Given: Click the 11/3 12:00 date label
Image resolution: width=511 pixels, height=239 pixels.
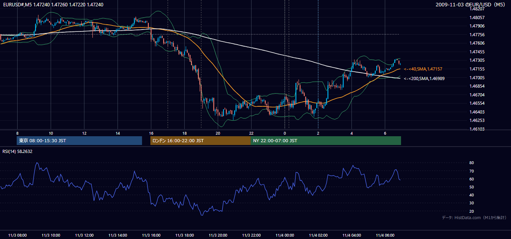Looking at the screenshot, I should [84, 235].
